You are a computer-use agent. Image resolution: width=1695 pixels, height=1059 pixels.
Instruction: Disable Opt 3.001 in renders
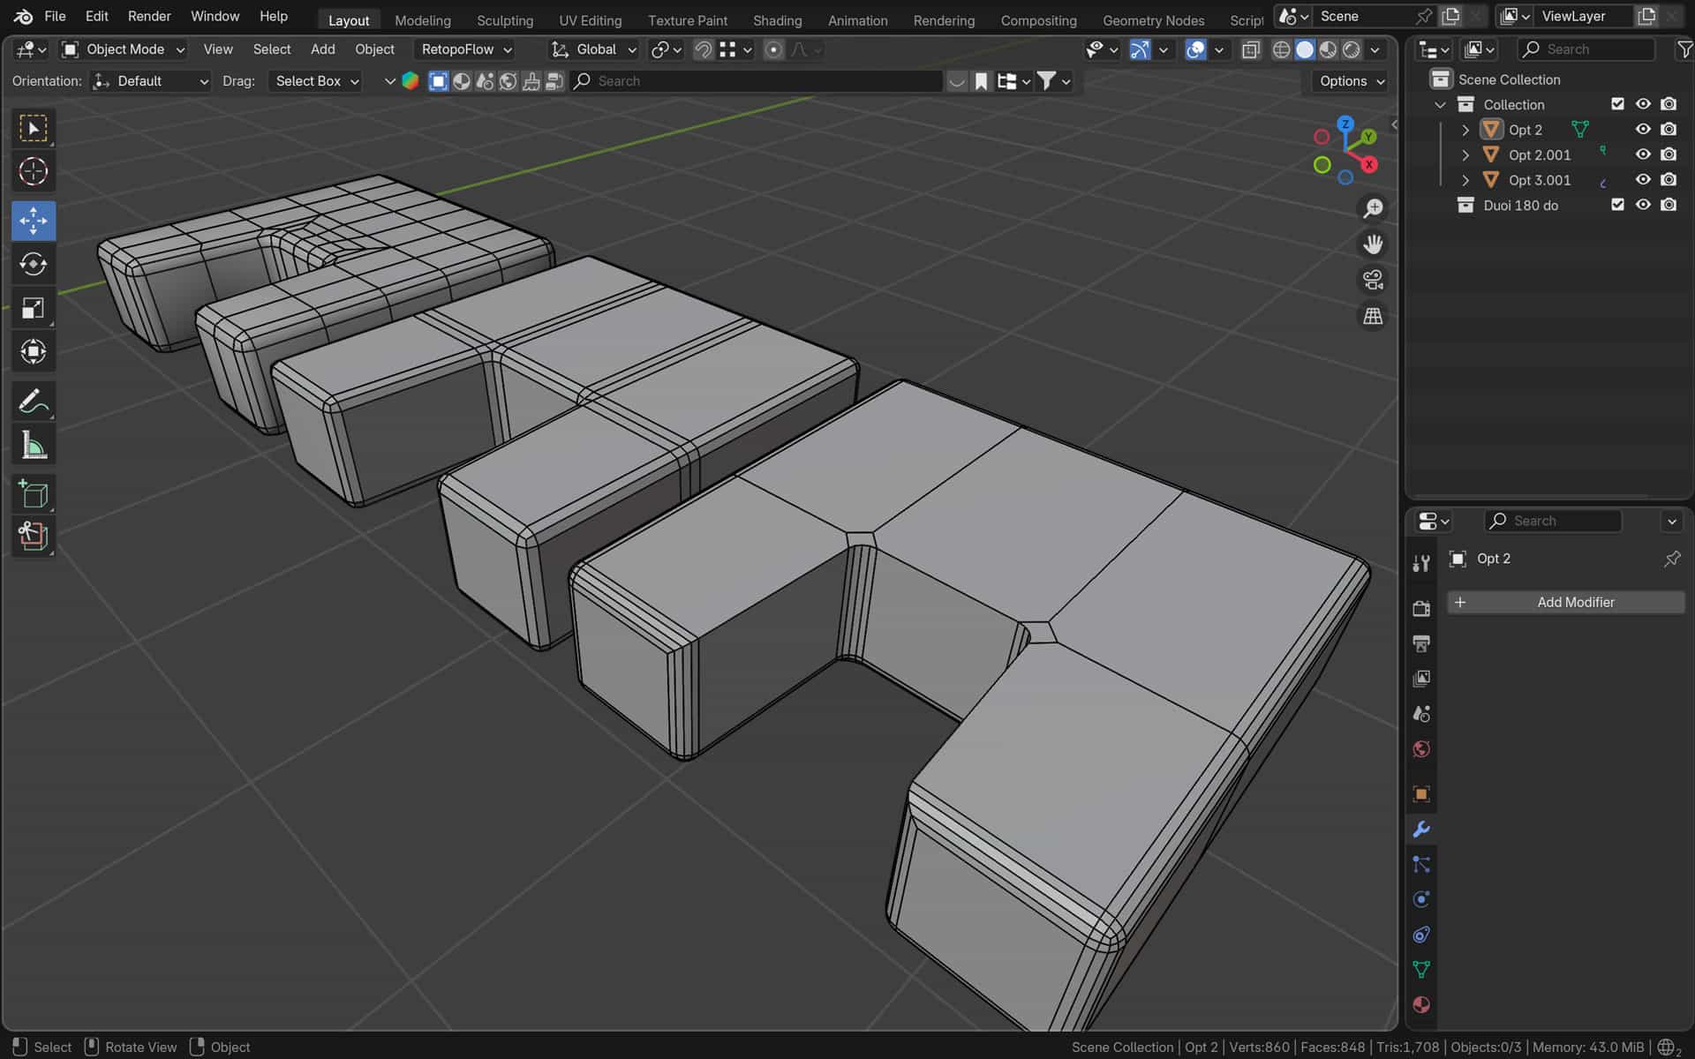click(1669, 180)
